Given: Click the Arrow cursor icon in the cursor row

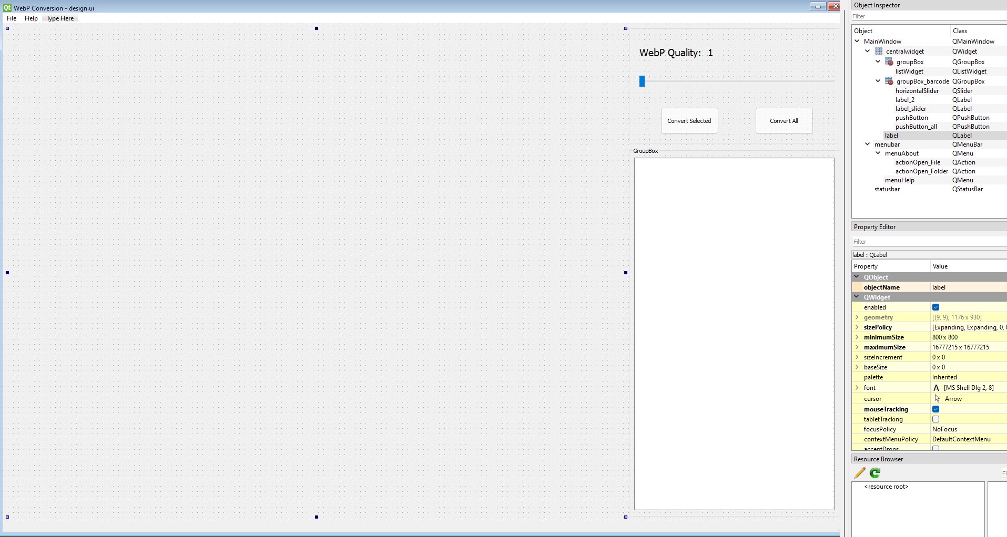Looking at the screenshot, I should pos(937,399).
